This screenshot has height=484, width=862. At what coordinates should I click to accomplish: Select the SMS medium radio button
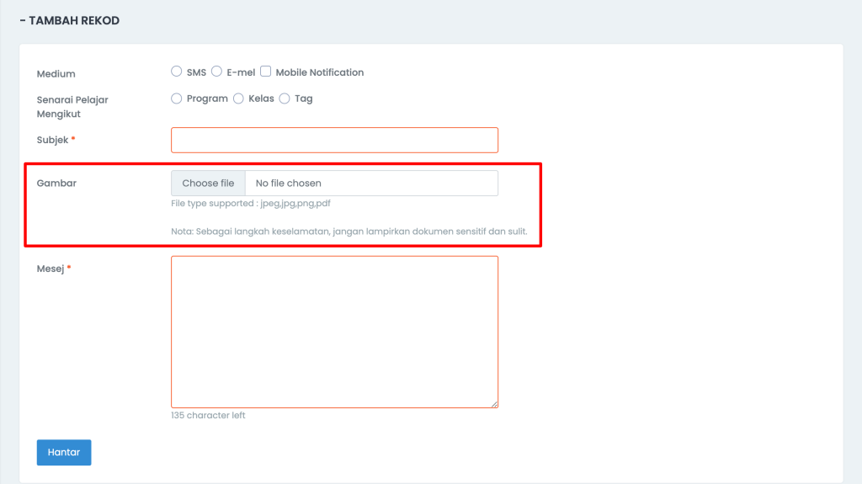tap(177, 72)
